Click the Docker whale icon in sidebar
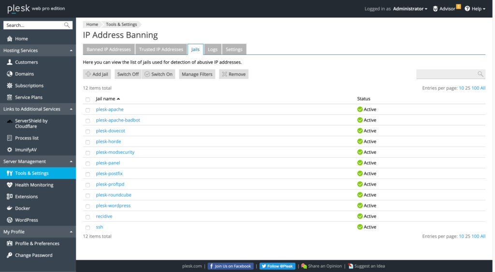495x272 pixels. [10, 208]
